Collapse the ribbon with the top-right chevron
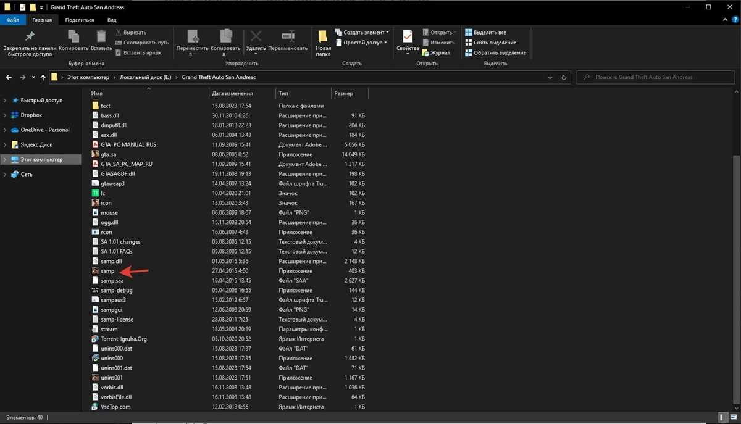741x424 pixels. tap(724, 20)
